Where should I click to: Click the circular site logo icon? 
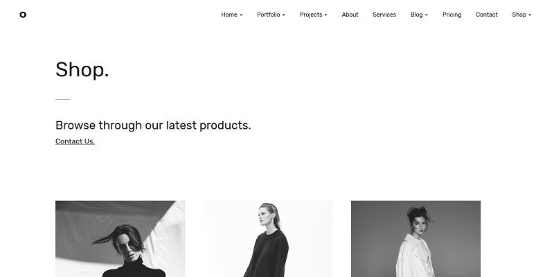point(23,15)
